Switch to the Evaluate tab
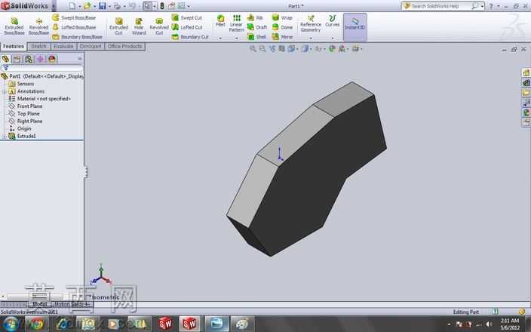Screen dimensions: 531x332 point(63,47)
